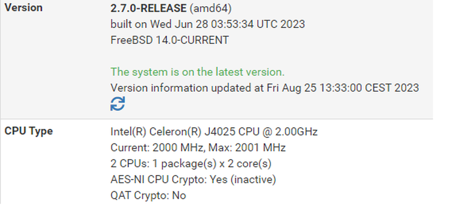Click the QAT Crypto: No line

[148, 195]
